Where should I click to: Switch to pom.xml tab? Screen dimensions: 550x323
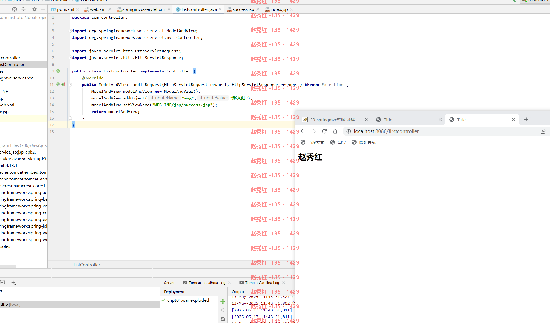point(63,9)
